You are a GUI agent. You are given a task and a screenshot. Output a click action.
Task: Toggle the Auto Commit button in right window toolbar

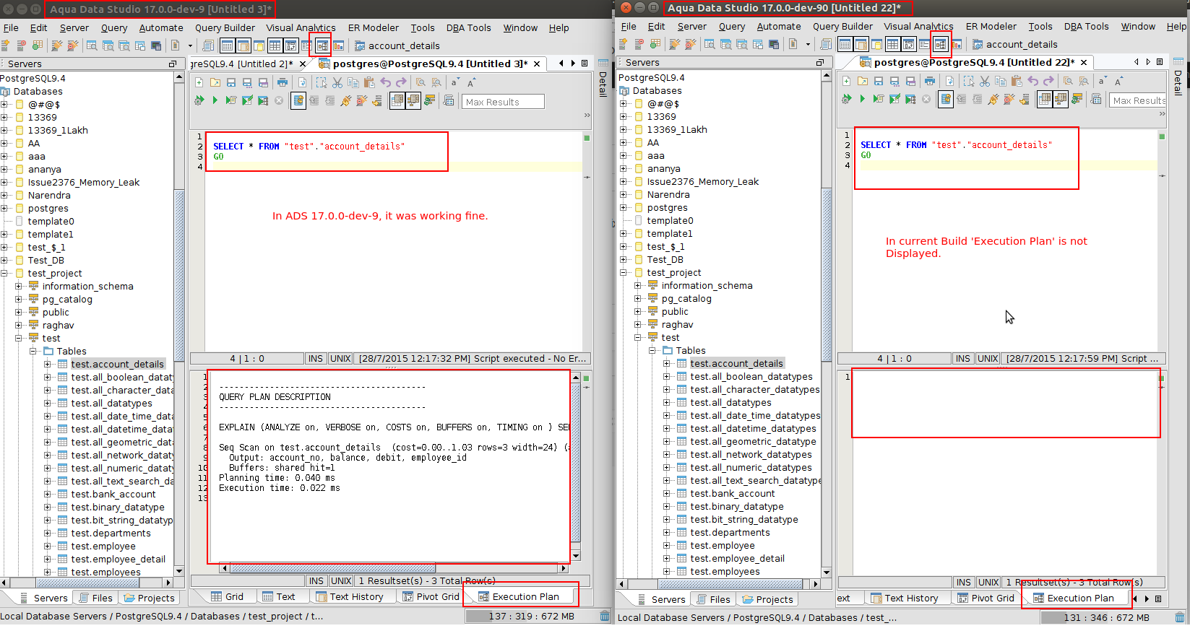946,99
